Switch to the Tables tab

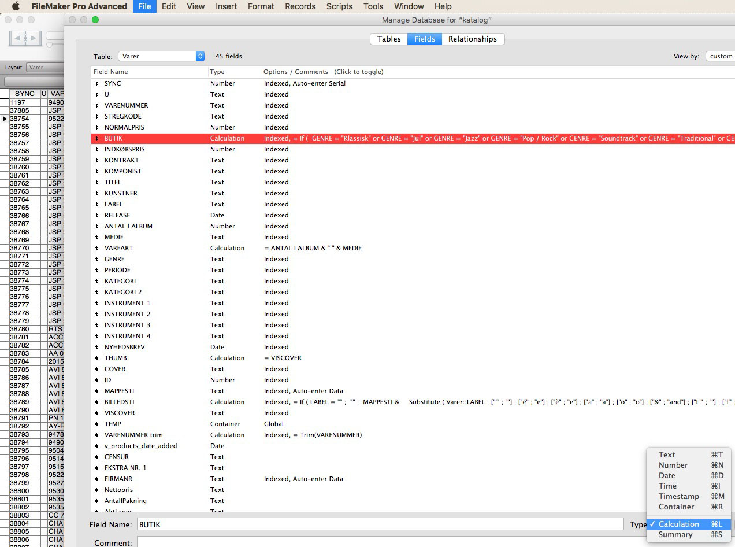[389, 39]
